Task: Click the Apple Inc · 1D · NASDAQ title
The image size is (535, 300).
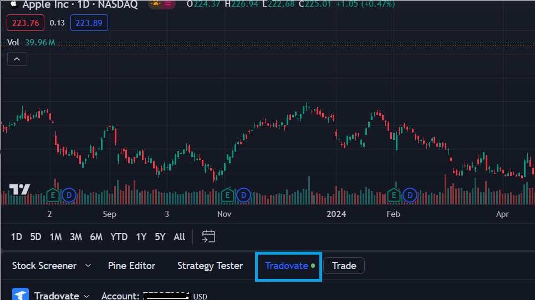Action: pyautogui.click(x=80, y=4)
